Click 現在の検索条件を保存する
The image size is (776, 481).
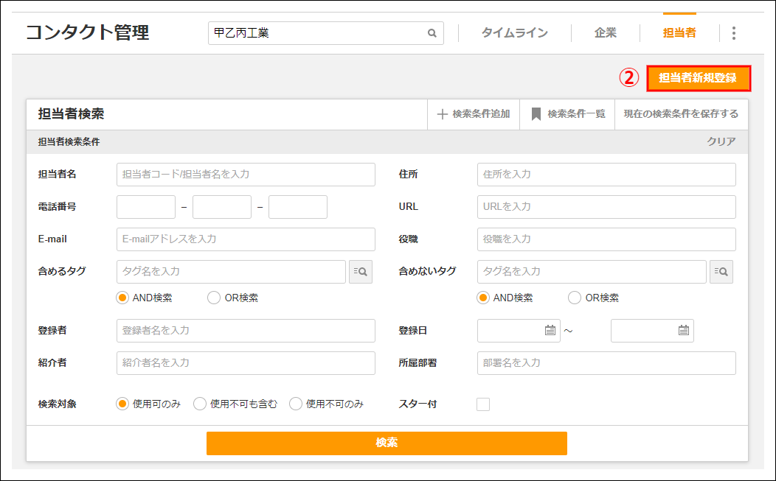point(681,114)
